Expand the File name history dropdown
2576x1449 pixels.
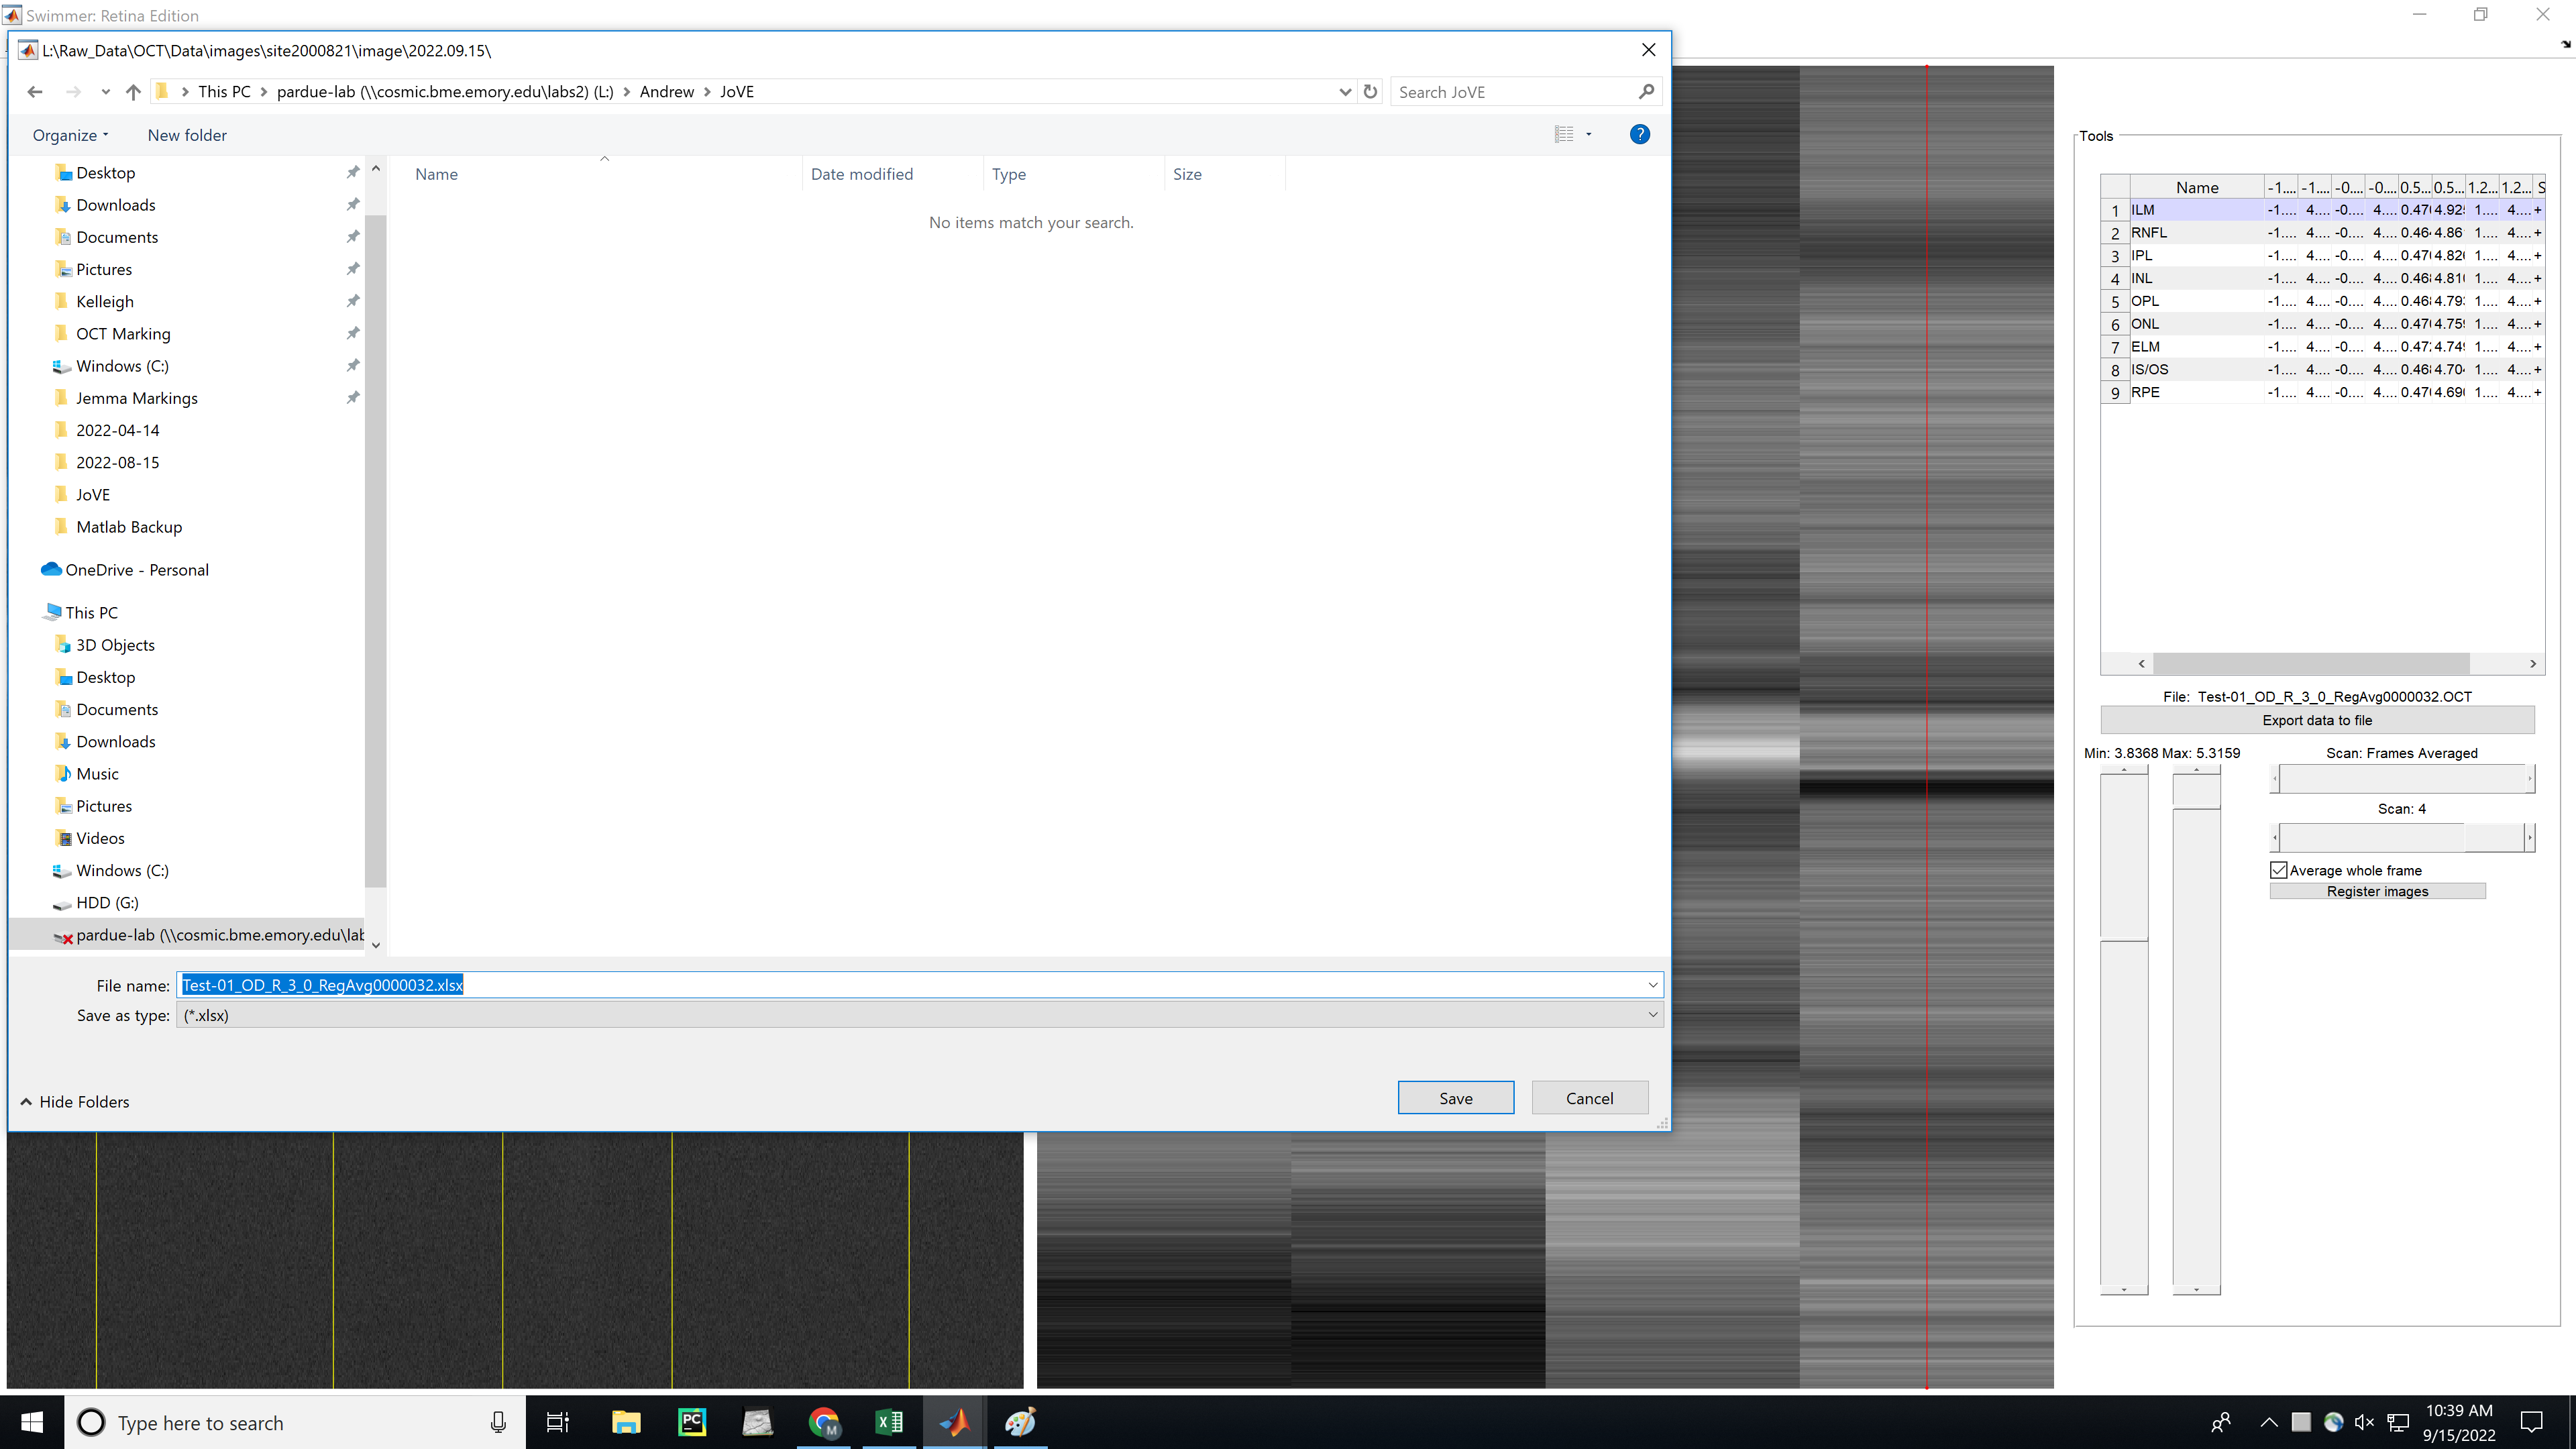[x=1652, y=985]
